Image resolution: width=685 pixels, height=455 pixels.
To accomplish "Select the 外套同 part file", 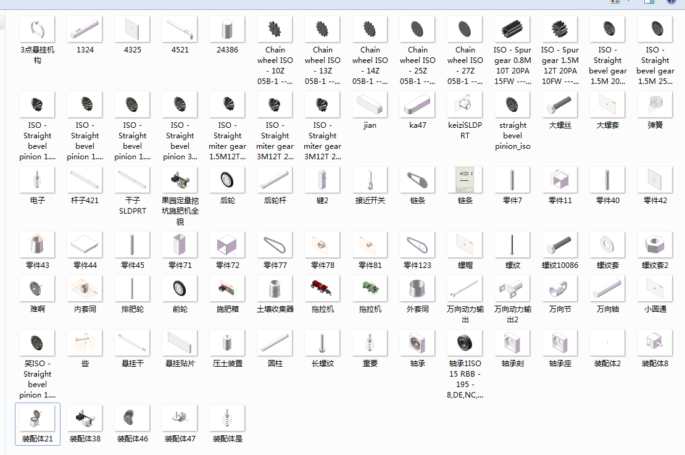I will click(417, 289).
